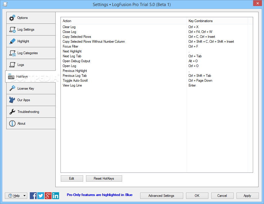Viewport: 264px width, 204px height.
Task: Switch to the Log Settings tab label
Action: pyautogui.click(x=26, y=30)
